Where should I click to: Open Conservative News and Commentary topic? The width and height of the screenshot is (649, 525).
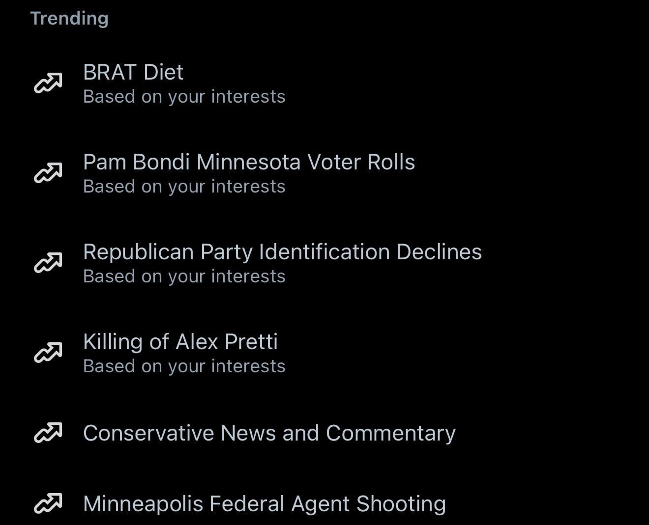click(269, 433)
